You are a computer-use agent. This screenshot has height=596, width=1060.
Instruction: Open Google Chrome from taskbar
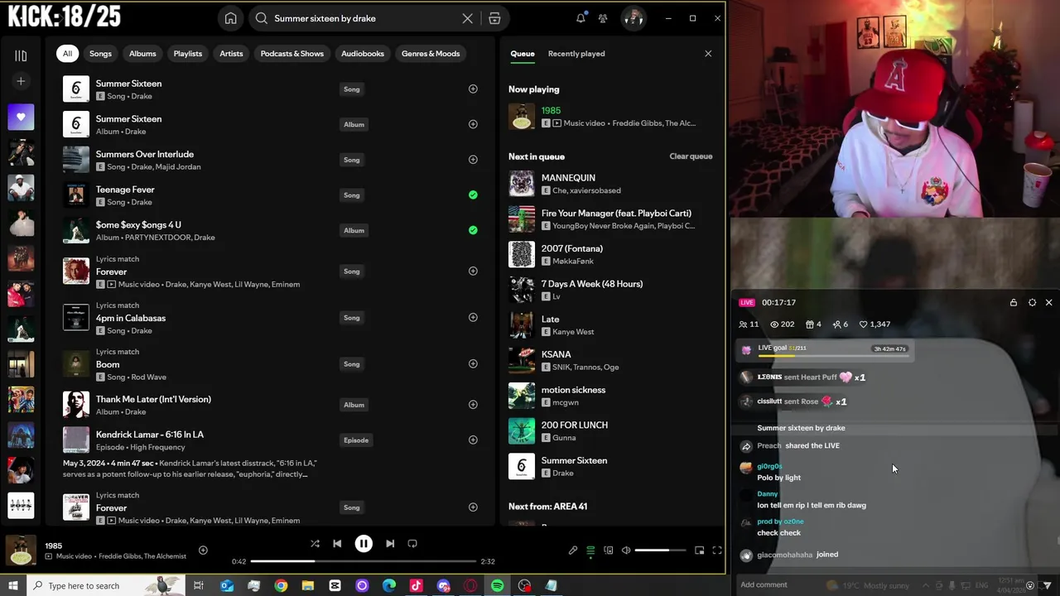281,586
